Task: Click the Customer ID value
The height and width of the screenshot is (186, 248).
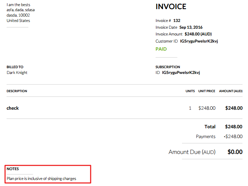Action: pos(199,41)
